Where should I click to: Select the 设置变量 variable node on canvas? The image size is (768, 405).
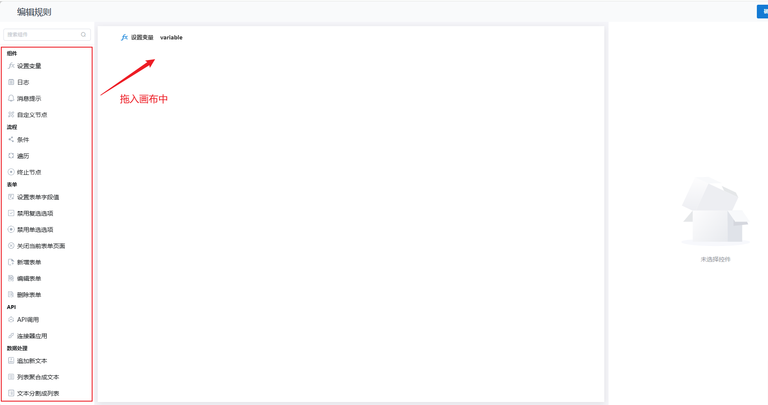point(152,37)
